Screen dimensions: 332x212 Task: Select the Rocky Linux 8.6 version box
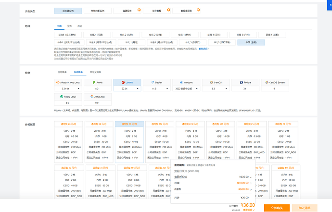pyautogui.click(x=68, y=103)
